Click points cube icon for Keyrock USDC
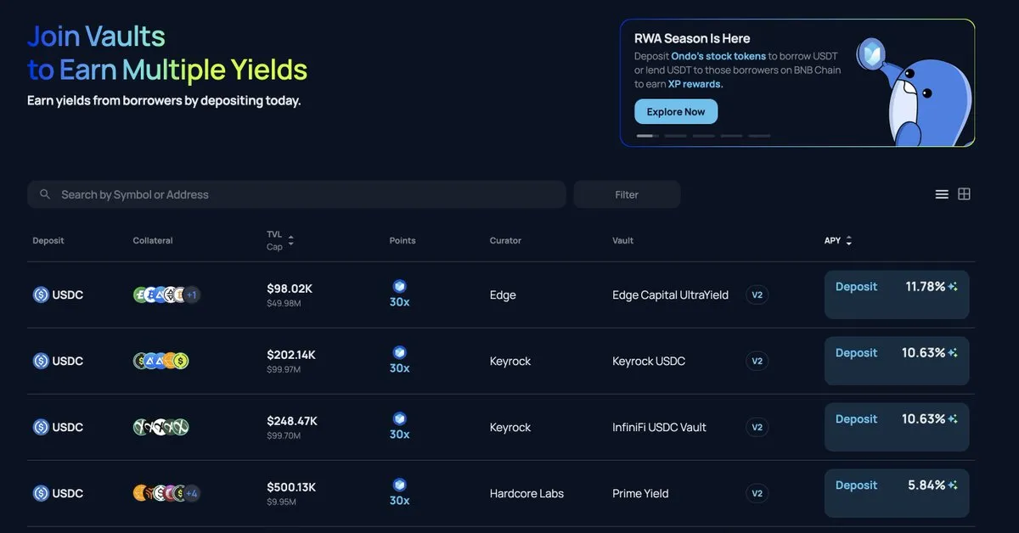The height and width of the screenshot is (533, 1019). click(x=399, y=352)
